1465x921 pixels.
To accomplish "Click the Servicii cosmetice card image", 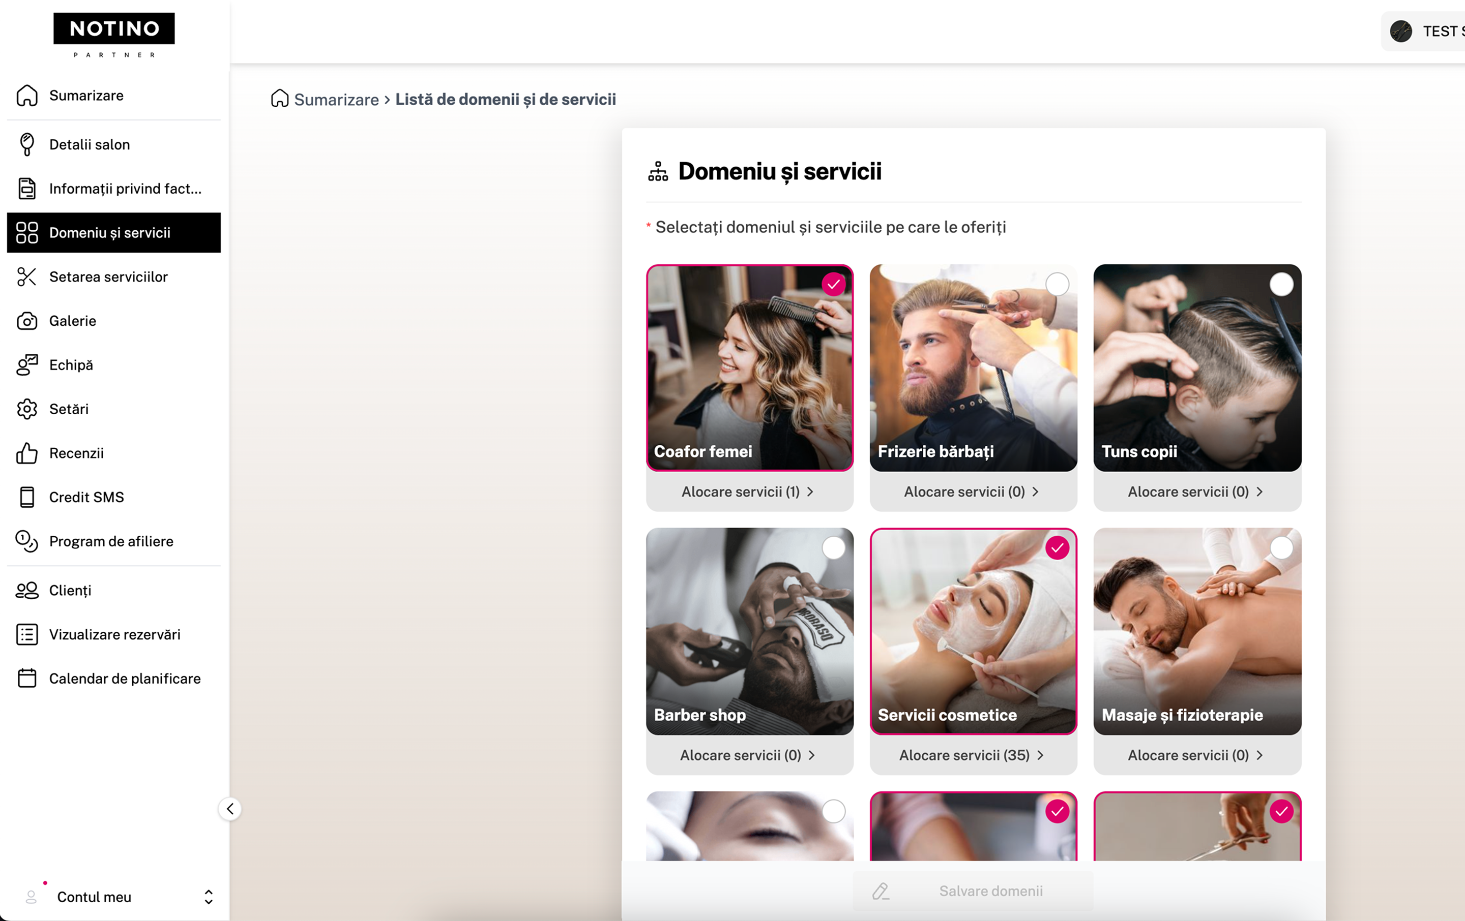I will [974, 631].
